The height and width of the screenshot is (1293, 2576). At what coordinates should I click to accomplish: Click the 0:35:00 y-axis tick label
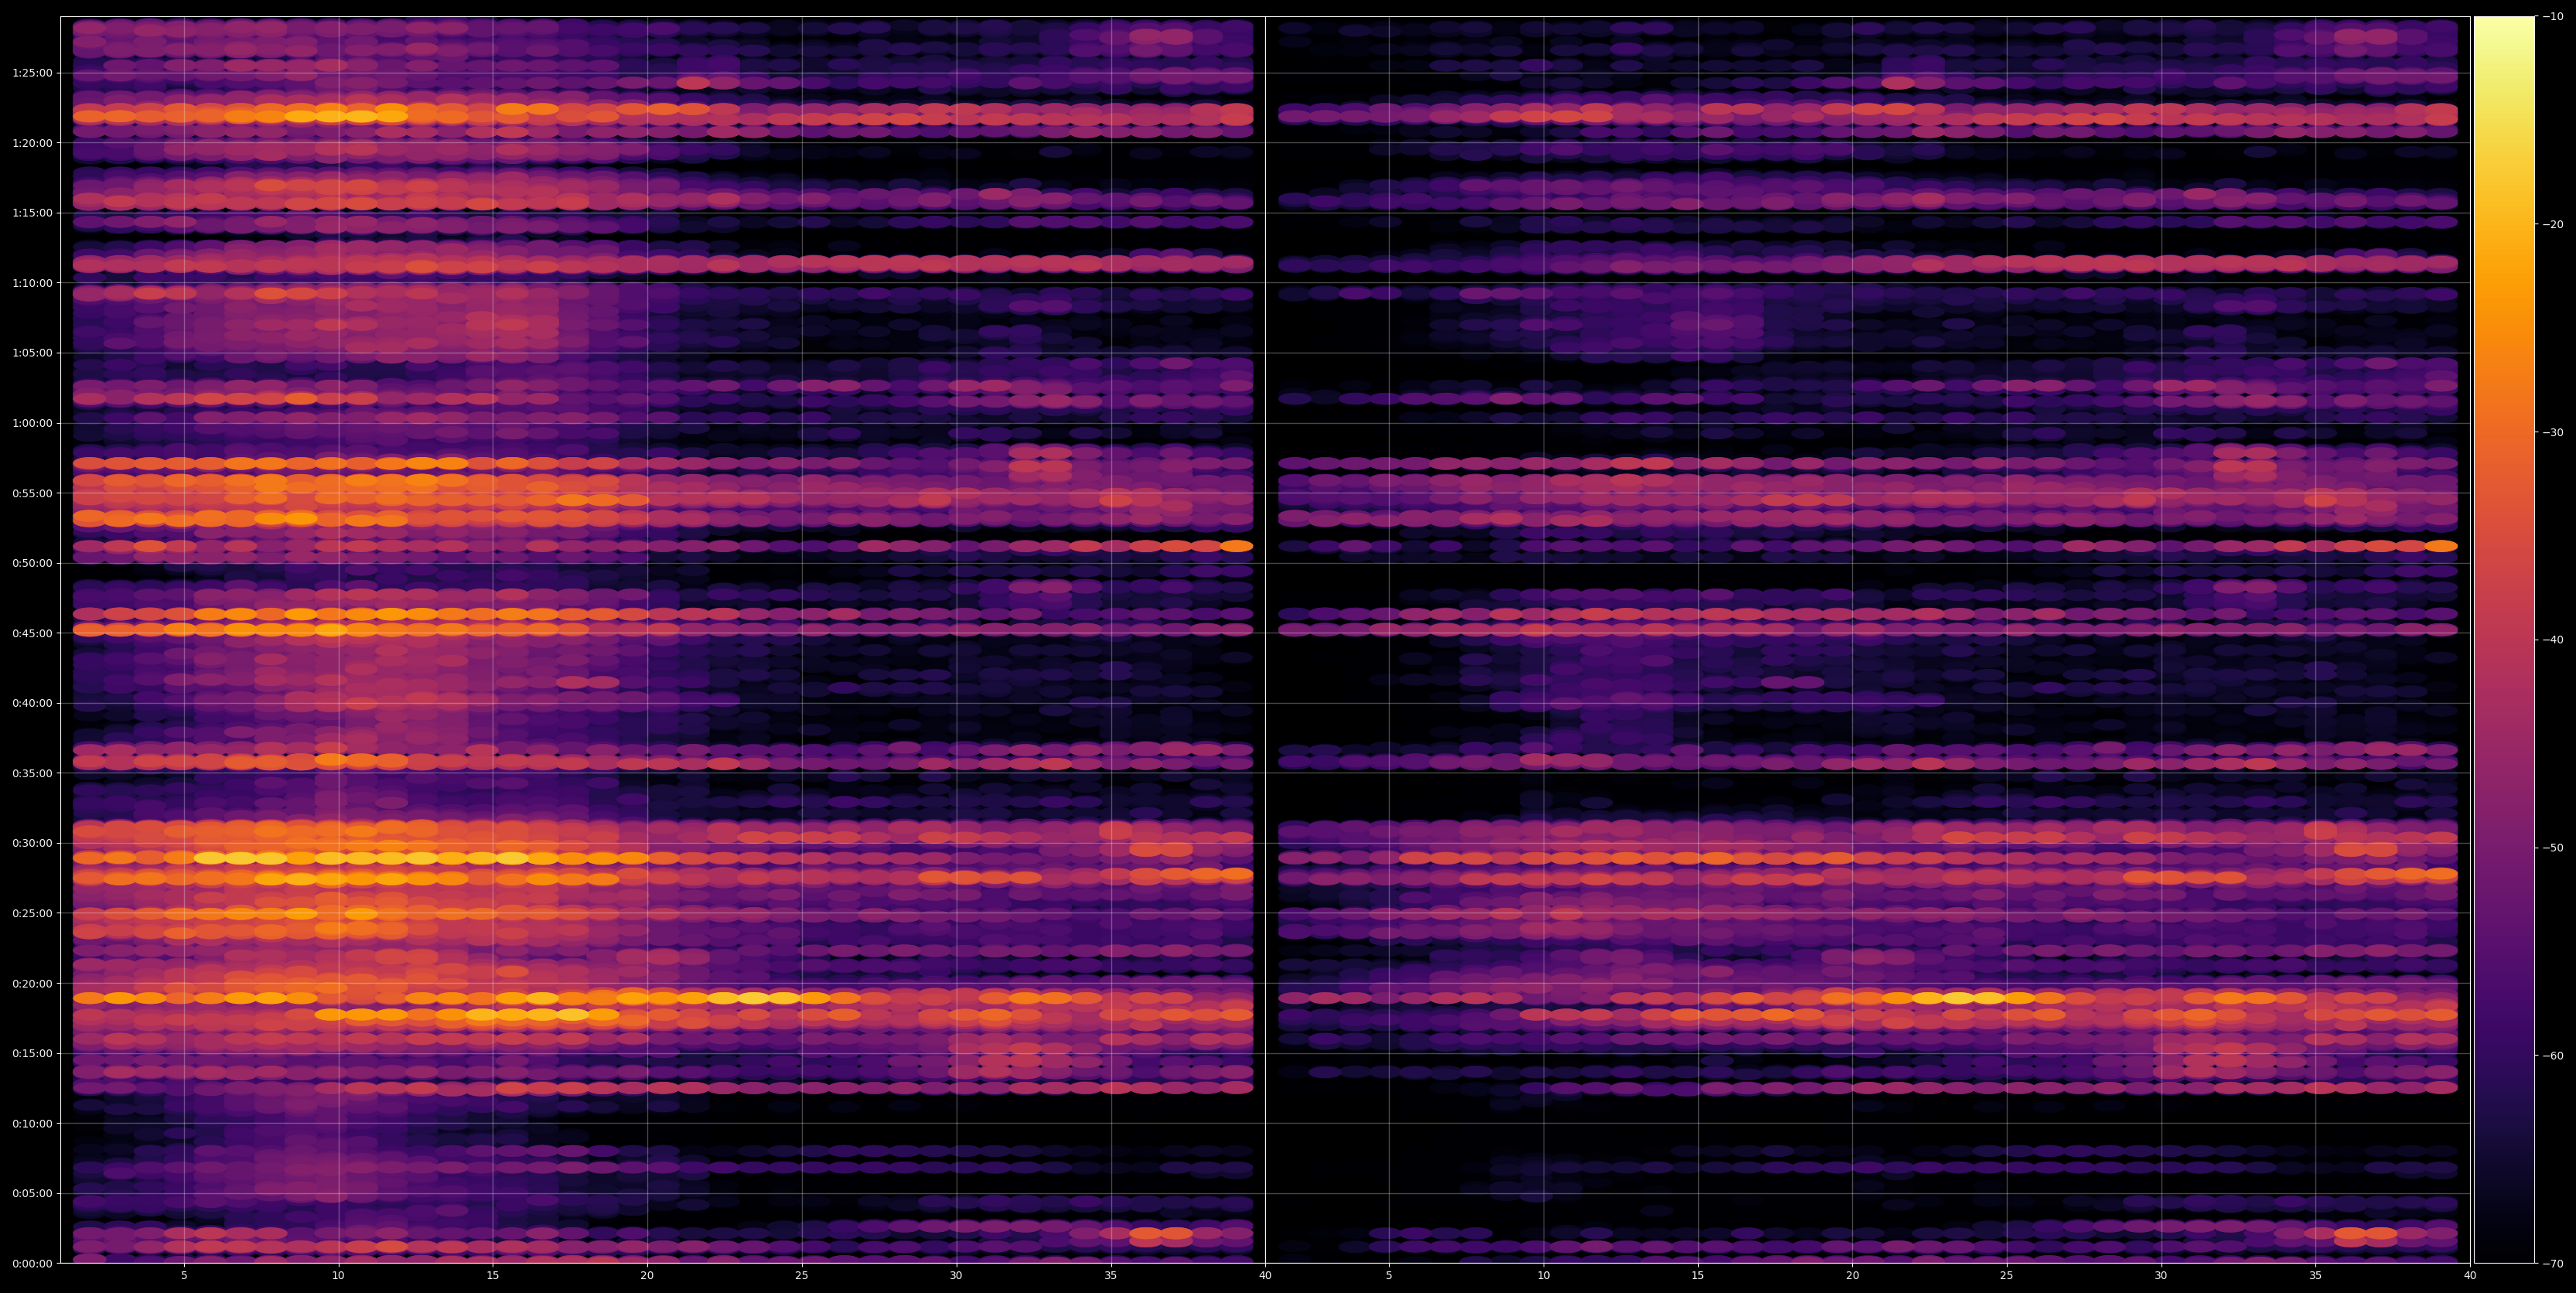[33, 773]
